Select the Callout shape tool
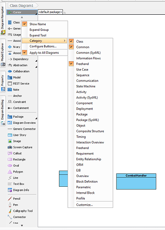The image size is (165, 230). pyautogui.click(x=15, y=153)
